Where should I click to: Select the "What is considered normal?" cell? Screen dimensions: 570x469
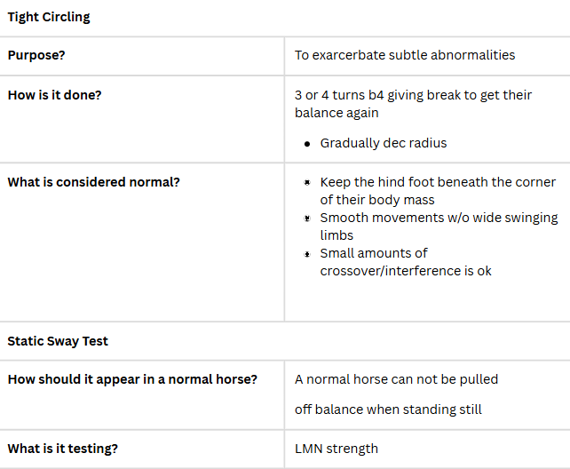click(93, 182)
